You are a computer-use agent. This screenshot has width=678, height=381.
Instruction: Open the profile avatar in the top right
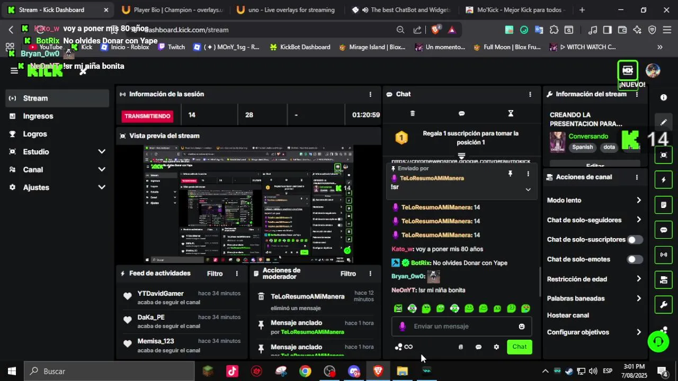click(653, 71)
